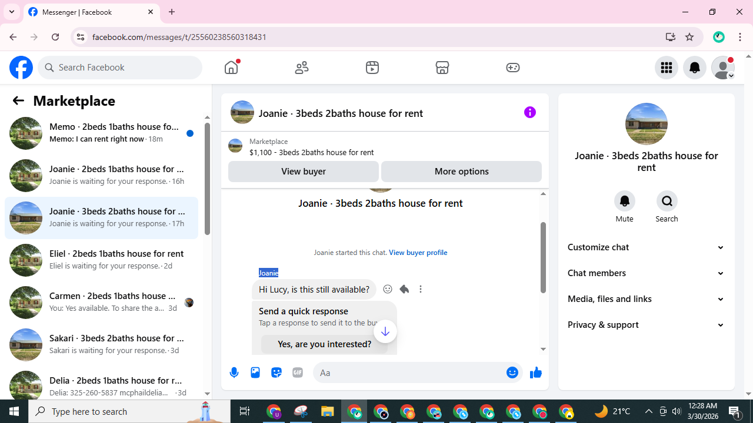Open the View buyer profile link
Image resolution: width=753 pixels, height=423 pixels.
(x=418, y=253)
